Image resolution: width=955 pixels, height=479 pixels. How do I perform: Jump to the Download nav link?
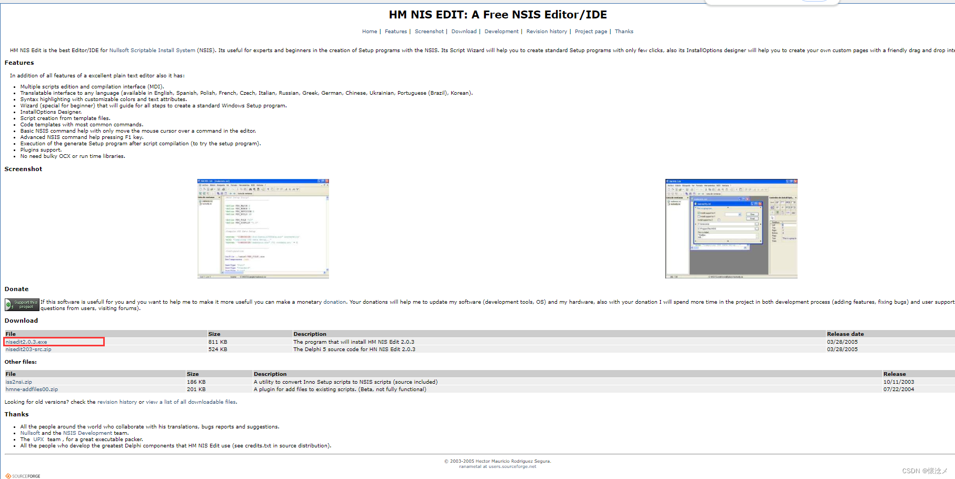coord(464,32)
